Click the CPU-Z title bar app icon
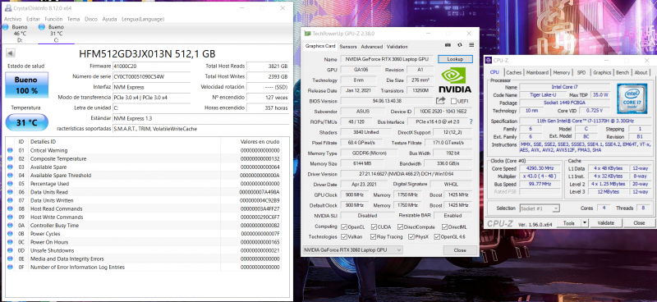The image size is (657, 302). point(489,61)
